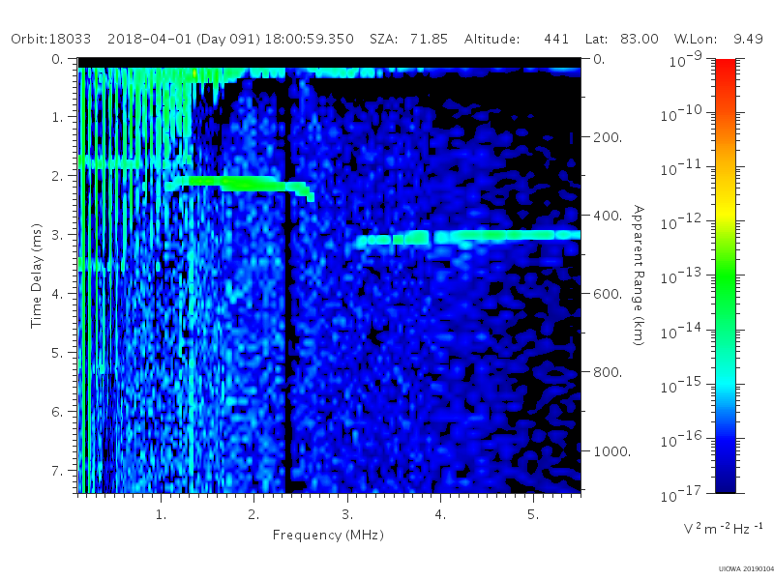Viewport: 774px width, 580px height.
Task: Click the 200. apparent range tick label
Action: pyautogui.click(x=608, y=137)
